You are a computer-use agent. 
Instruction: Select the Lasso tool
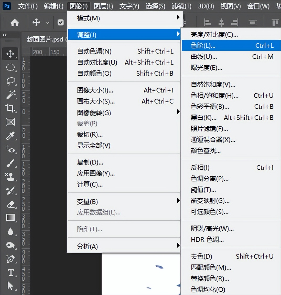[x=11, y=81]
